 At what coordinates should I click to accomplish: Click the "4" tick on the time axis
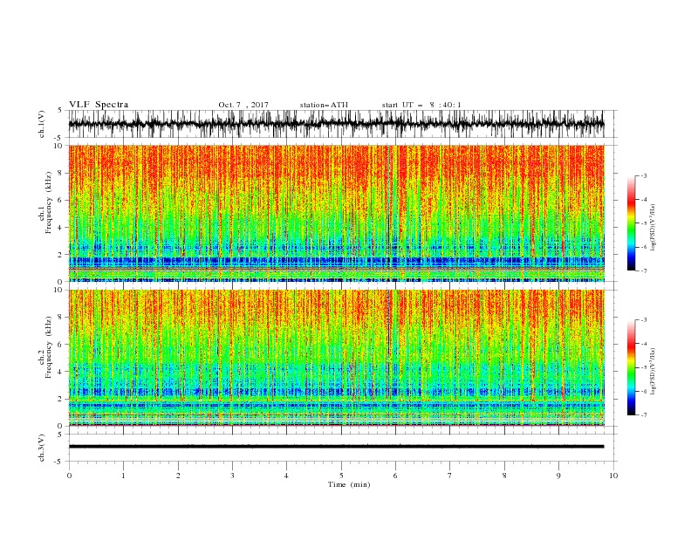coord(286,476)
